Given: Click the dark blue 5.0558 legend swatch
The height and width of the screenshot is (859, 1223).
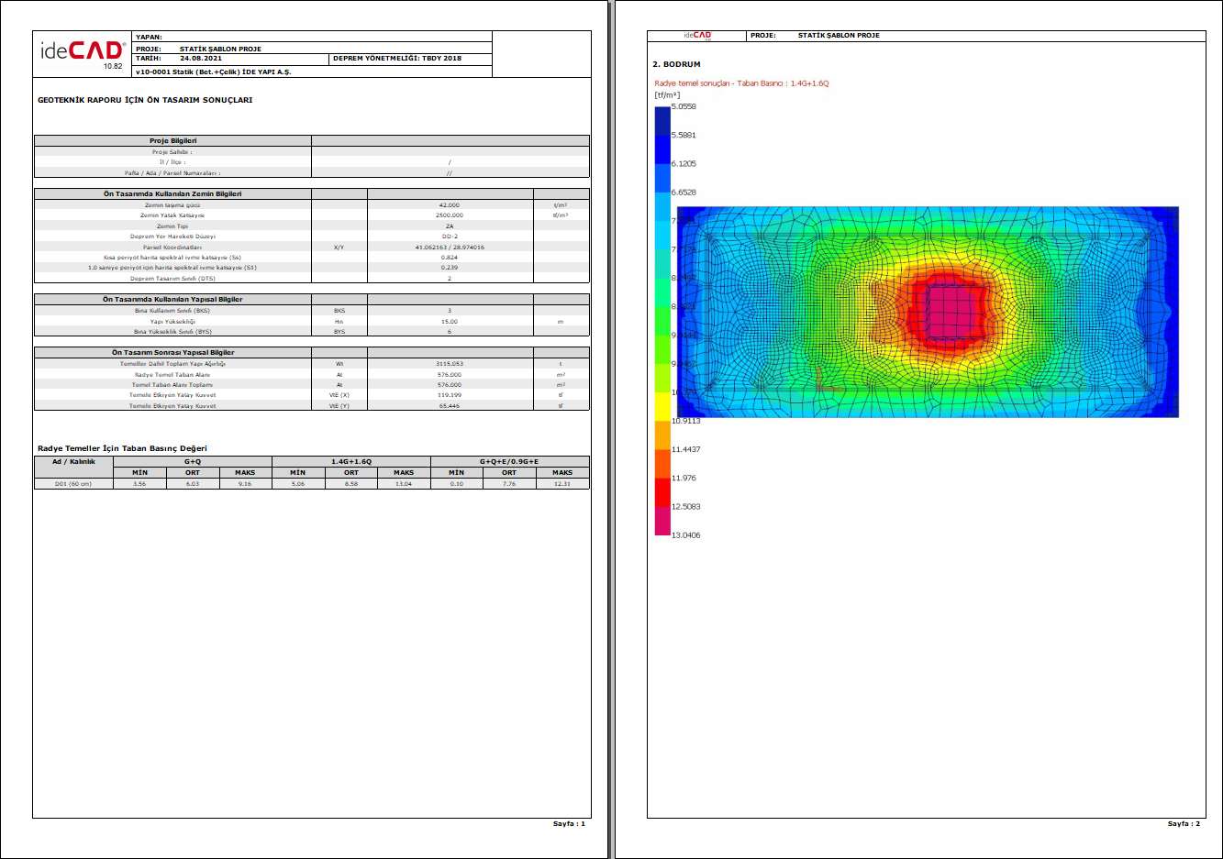Looking at the screenshot, I should tap(662, 120).
